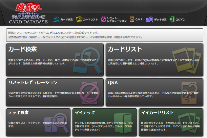
Task: Open Q&A in the top navigation
Action: [x=139, y=20]
